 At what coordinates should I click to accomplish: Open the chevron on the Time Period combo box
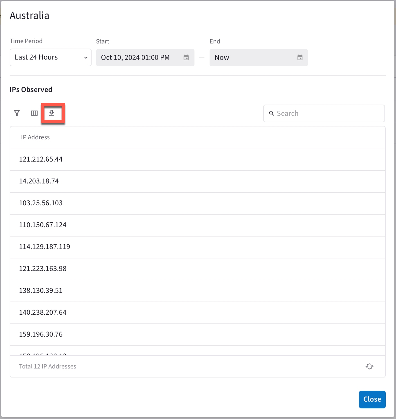point(86,58)
